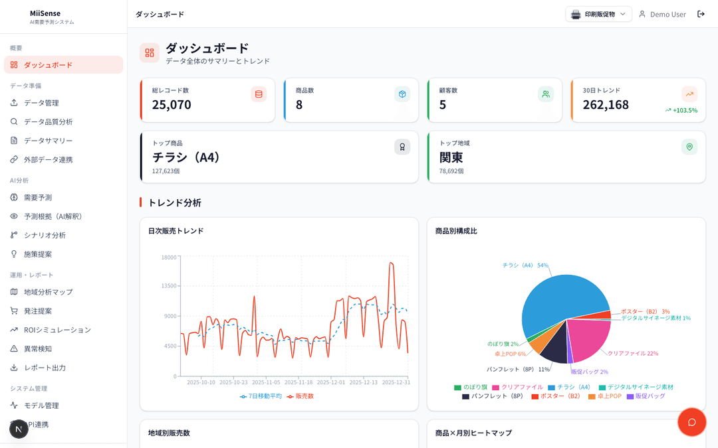Click the cart icon beside 発注提案
This screenshot has height=448, width=718.
pyautogui.click(x=14, y=311)
